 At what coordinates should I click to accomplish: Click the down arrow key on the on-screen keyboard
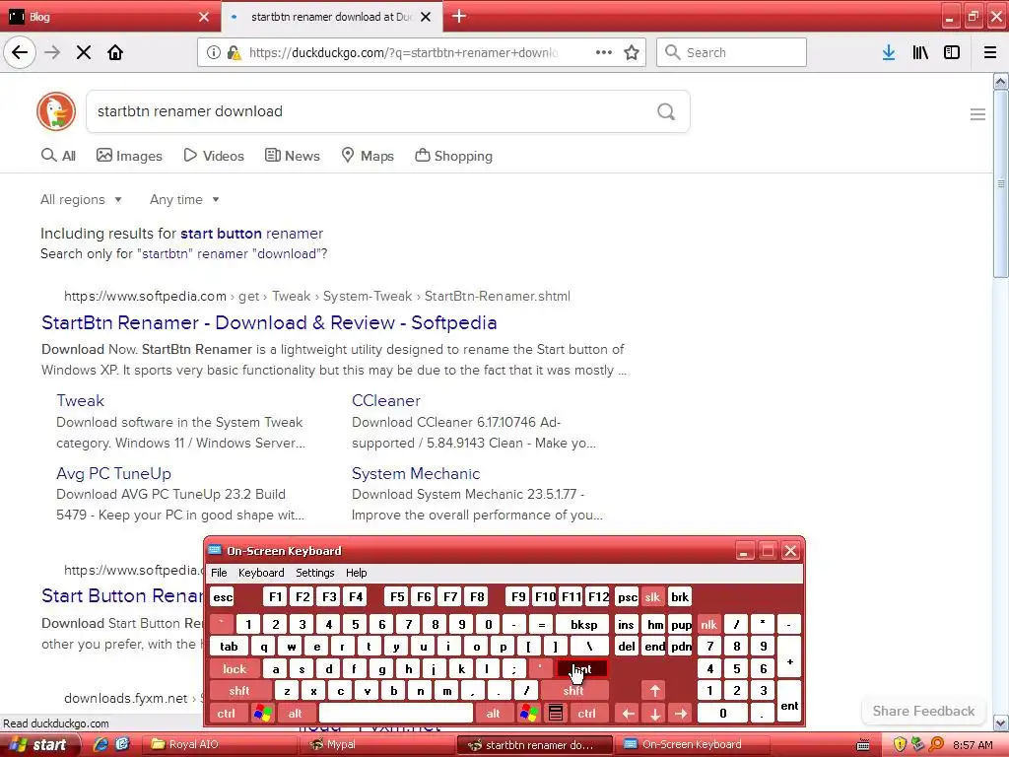point(654,714)
